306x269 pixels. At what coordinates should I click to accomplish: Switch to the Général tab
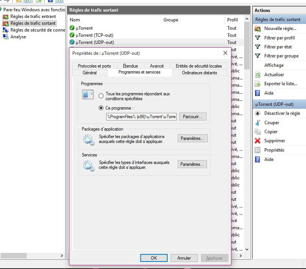tap(90, 73)
